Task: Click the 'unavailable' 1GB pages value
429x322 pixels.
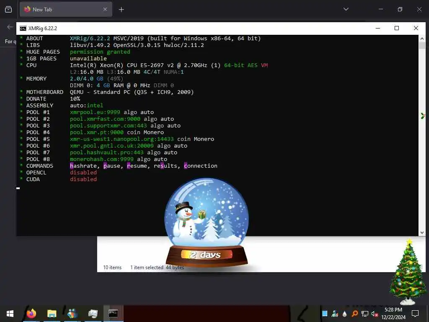Action: click(x=88, y=59)
